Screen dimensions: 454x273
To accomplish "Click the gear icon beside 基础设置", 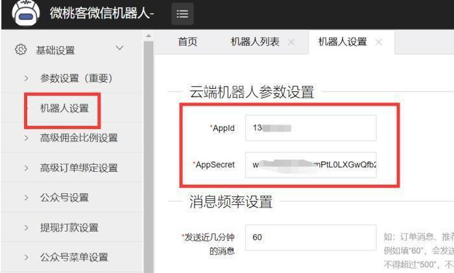I will tap(21, 49).
